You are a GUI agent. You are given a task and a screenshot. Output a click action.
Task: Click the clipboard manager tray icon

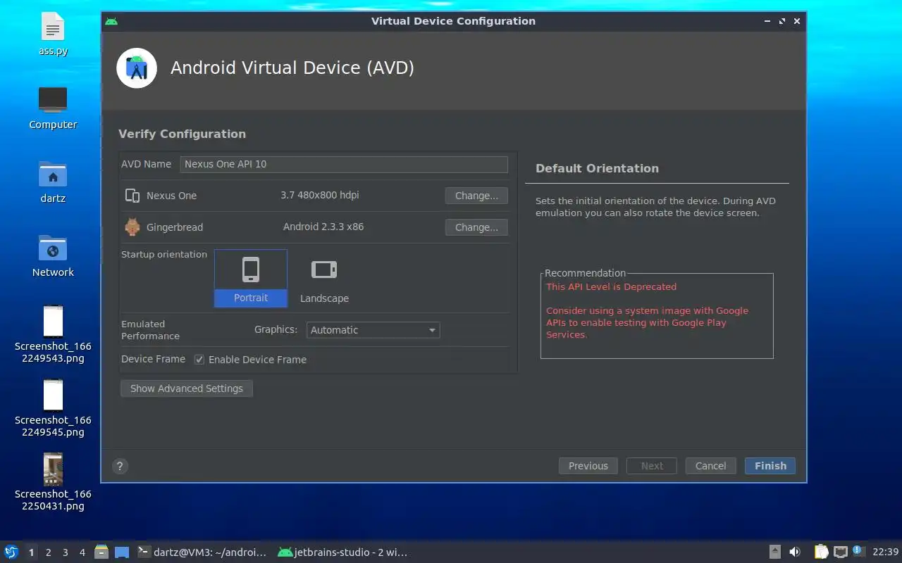pyautogui.click(x=822, y=552)
